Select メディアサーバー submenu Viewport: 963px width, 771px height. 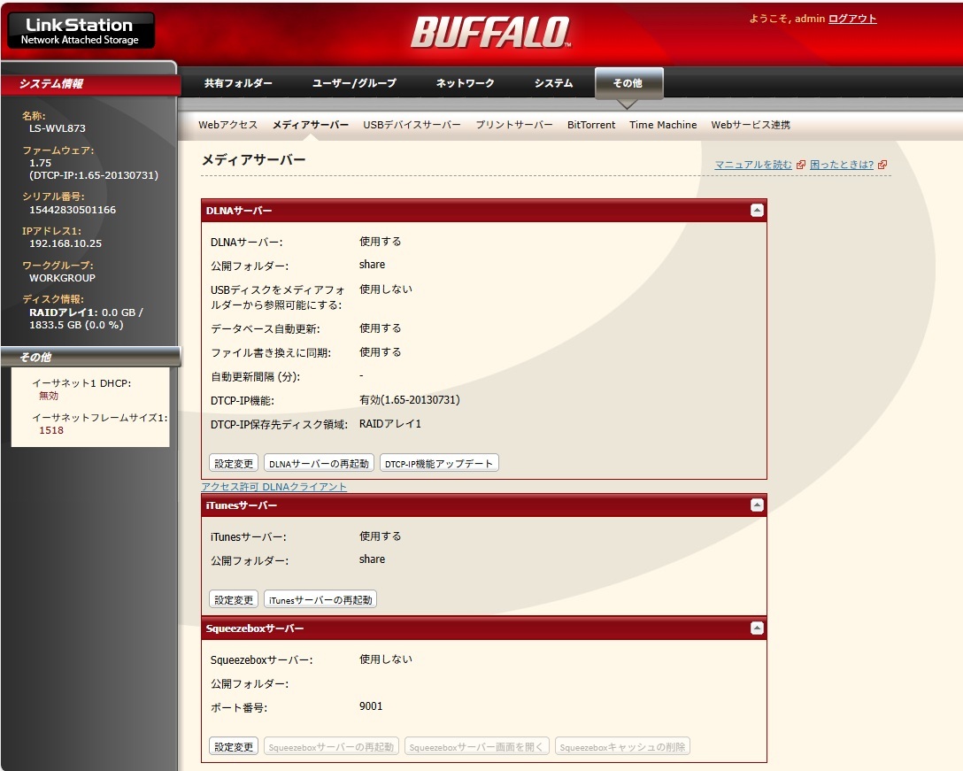coord(310,125)
